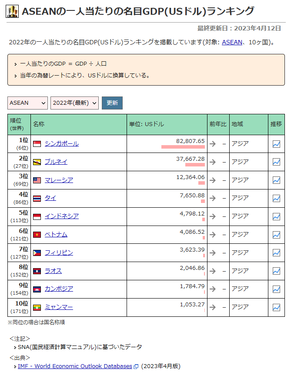The image size is (291, 372).
Task: Open the IMF World Economic Outlook Databases link
Action: click(75, 366)
